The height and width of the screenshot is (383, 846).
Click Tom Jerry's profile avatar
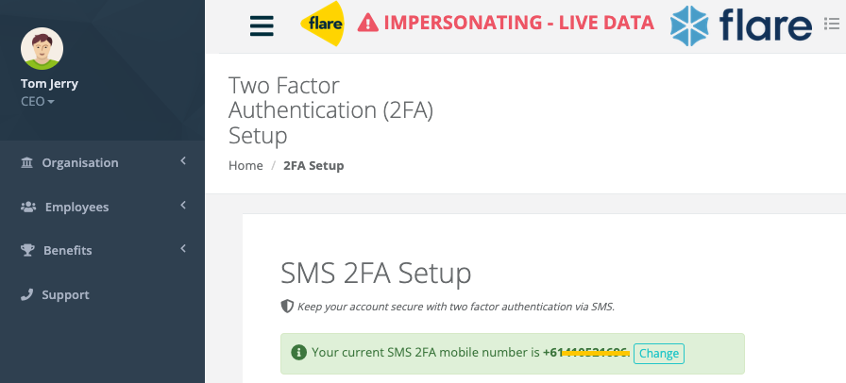tap(42, 48)
